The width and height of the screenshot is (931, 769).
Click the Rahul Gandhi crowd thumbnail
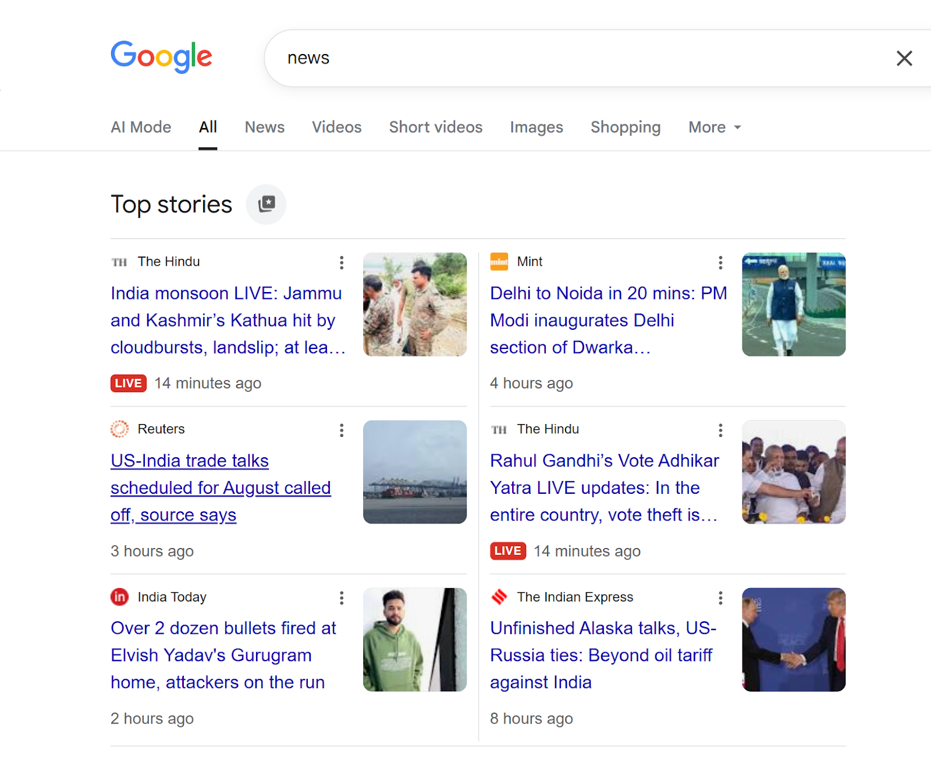794,472
